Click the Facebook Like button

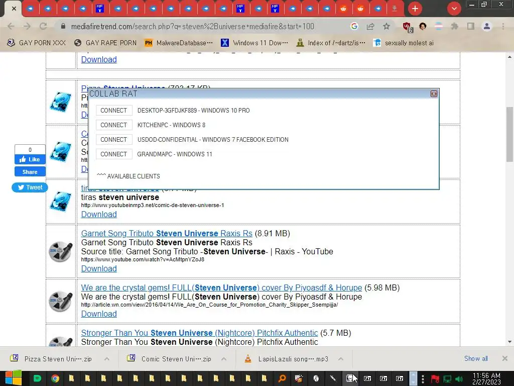pos(30,159)
